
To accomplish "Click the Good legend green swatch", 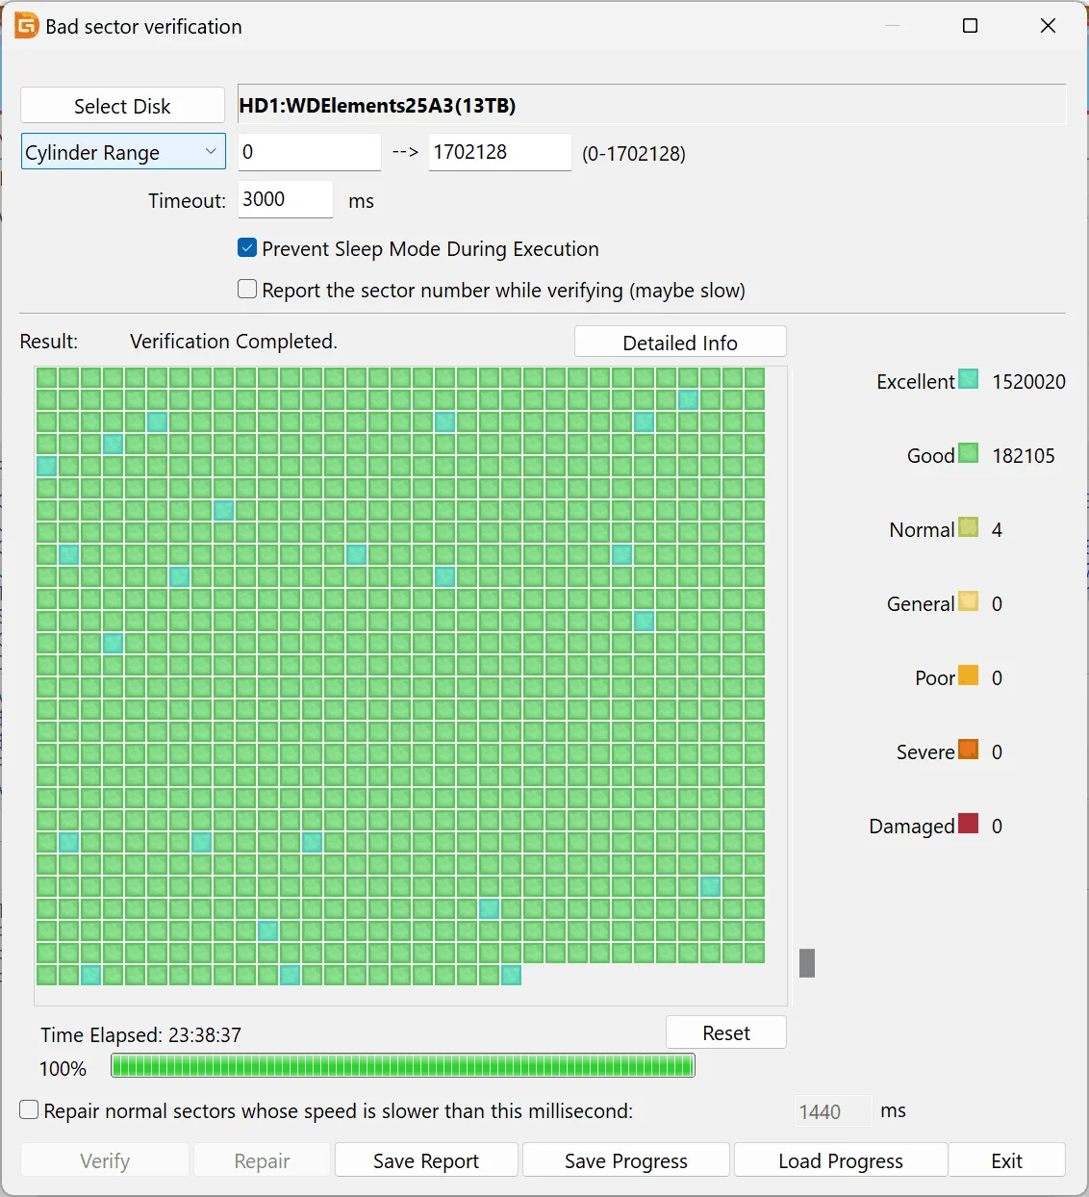I will 969,454.
